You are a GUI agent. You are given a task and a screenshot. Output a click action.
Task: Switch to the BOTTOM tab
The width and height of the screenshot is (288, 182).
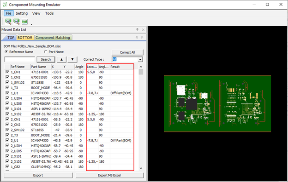point(25,38)
